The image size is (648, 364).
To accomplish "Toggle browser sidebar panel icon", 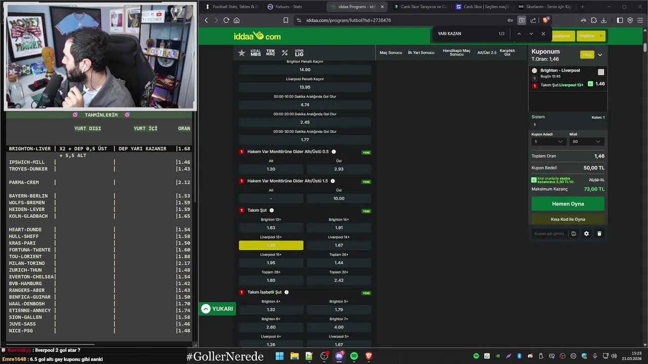I will [620, 20].
